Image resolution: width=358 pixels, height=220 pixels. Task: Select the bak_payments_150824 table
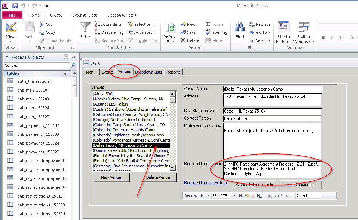point(38,143)
